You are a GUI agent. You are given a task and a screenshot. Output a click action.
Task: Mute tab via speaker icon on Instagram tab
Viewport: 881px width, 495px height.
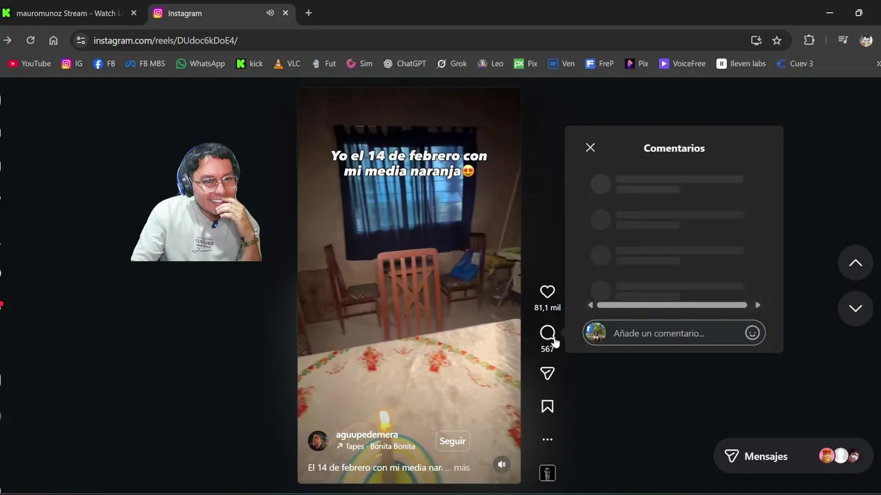click(270, 13)
